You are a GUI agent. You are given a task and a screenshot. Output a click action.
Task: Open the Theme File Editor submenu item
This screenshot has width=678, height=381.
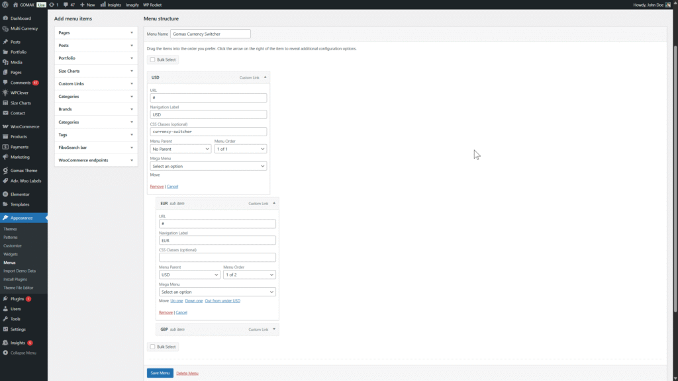pos(18,288)
